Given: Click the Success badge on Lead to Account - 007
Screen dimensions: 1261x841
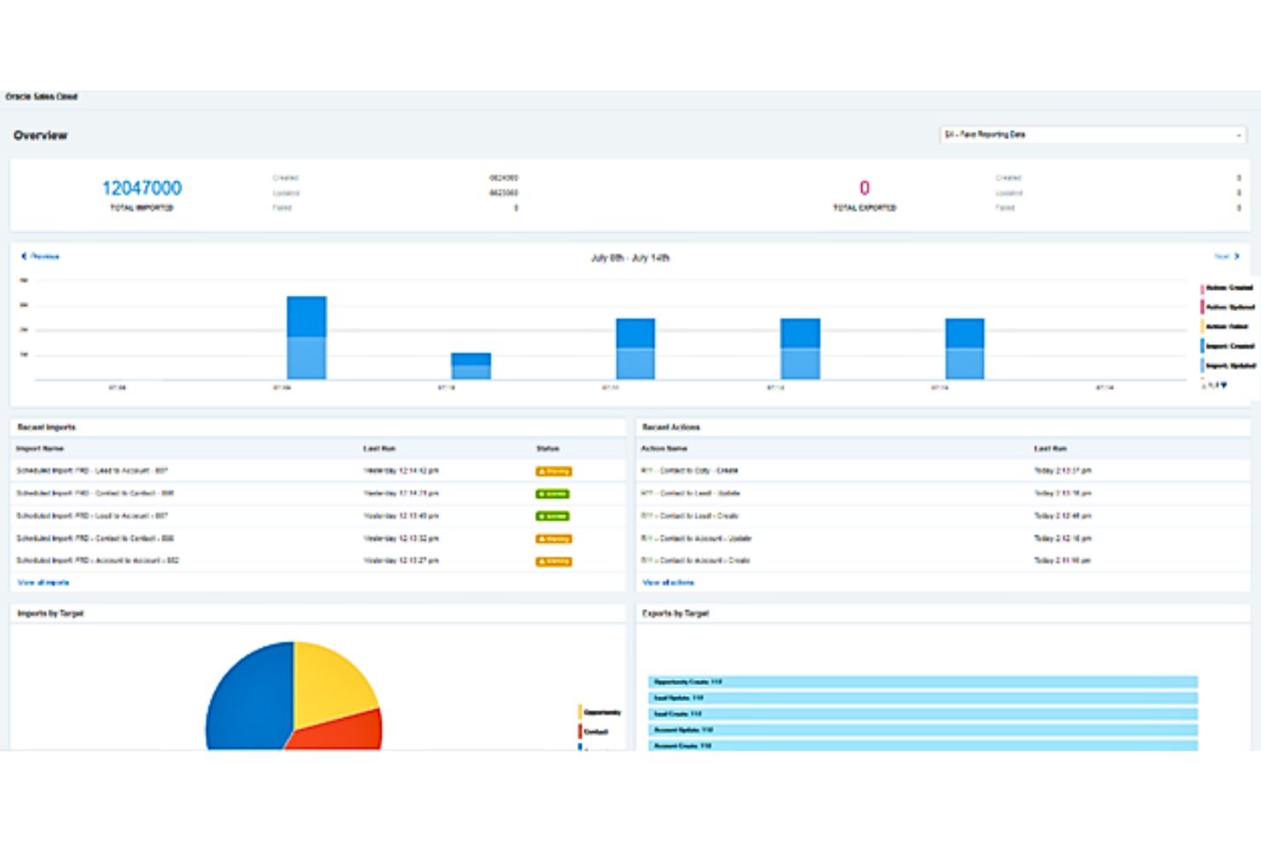Looking at the screenshot, I should 554,516.
